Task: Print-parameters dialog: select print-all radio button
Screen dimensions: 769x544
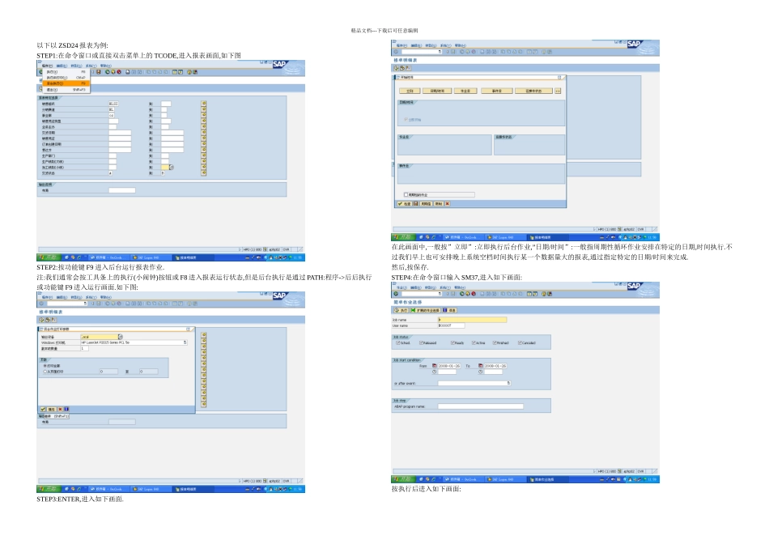Action: pos(45,365)
